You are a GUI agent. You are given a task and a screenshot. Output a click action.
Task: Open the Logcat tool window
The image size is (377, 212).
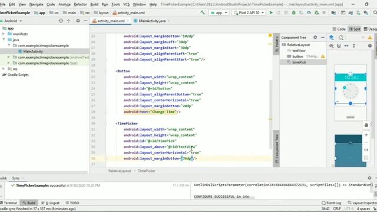[x=51, y=203]
